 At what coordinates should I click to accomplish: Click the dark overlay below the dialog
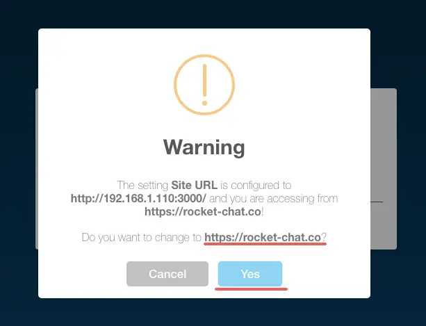tap(213, 312)
